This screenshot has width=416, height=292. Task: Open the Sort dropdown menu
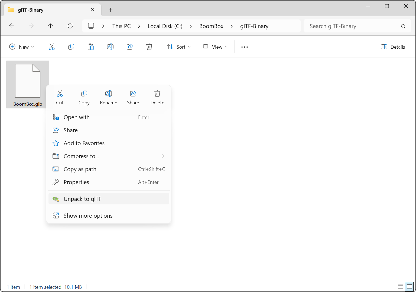[179, 47]
